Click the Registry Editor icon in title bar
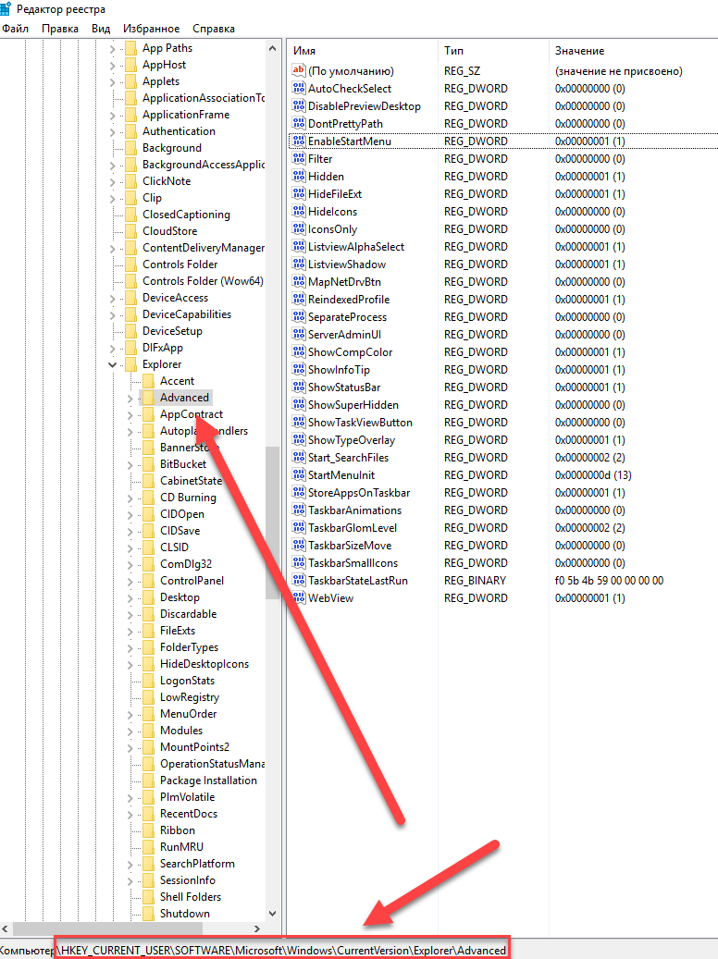 tap(5, 10)
